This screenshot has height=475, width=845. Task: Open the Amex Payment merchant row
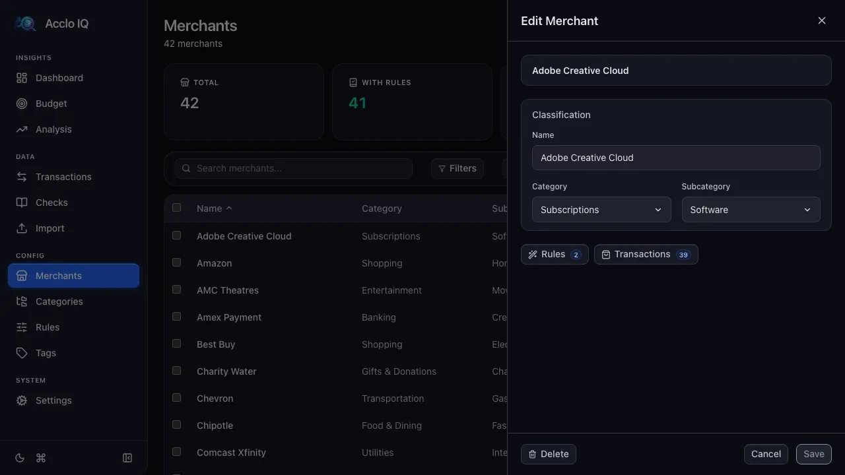pyautogui.click(x=335, y=317)
